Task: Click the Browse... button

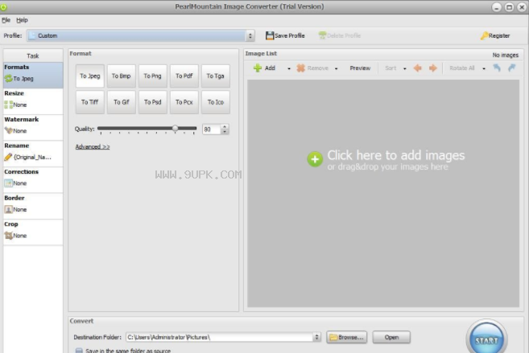Action: tap(347, 337)
